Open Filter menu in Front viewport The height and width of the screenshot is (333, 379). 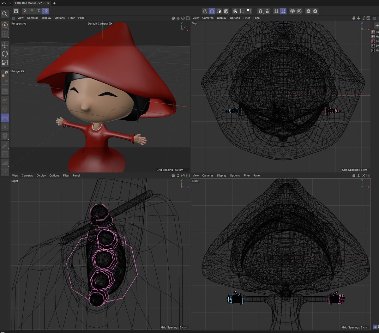(x=247, y=175)
